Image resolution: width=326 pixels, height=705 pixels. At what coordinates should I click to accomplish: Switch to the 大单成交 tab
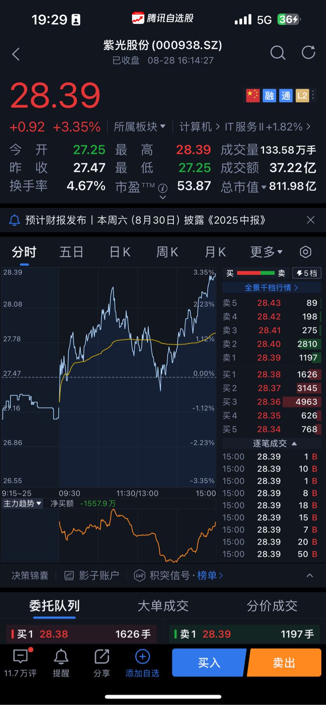point(163,606)
